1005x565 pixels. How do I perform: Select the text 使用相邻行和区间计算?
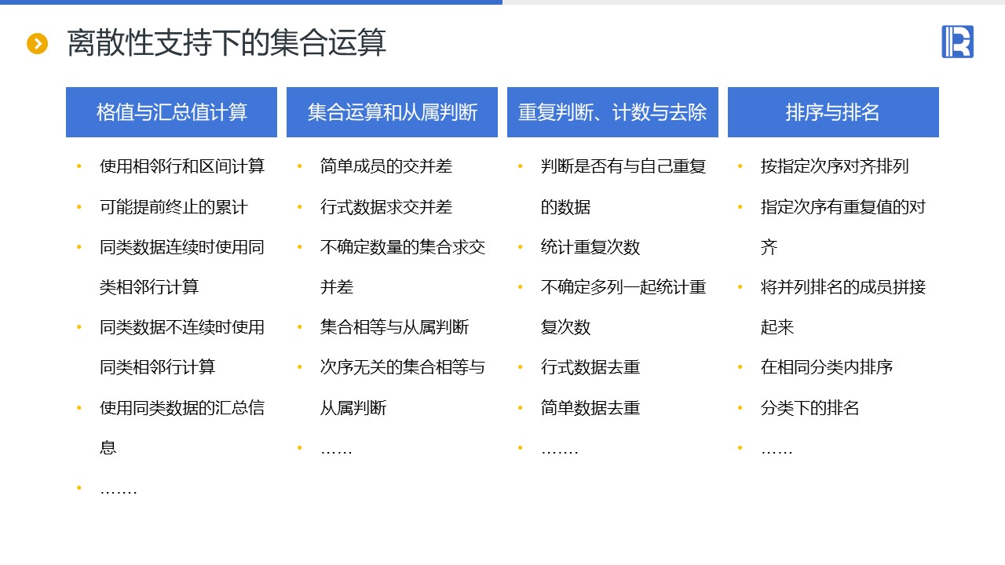coord(182,166)
